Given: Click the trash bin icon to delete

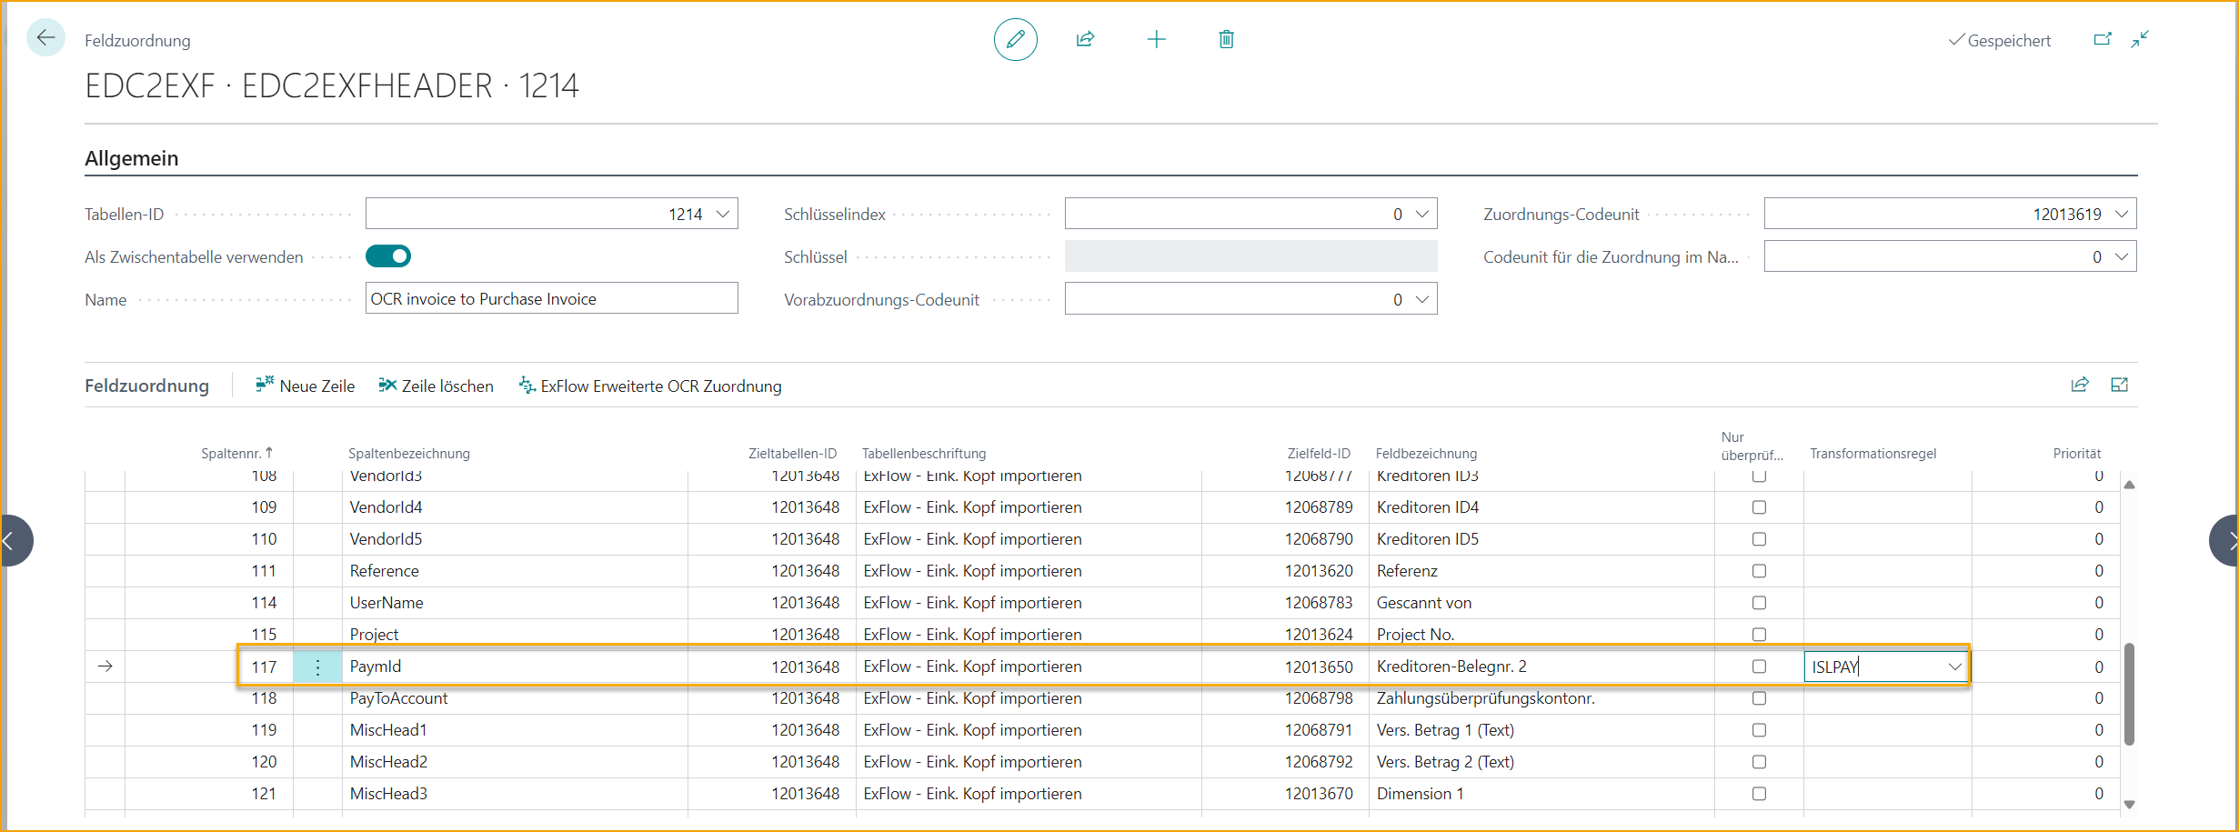Looking at the screenshot, I should [x=1225, y=39].
